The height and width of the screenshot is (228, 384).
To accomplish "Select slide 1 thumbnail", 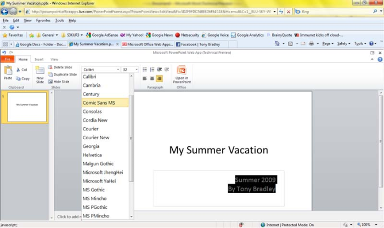I will [x=27, y=107].
